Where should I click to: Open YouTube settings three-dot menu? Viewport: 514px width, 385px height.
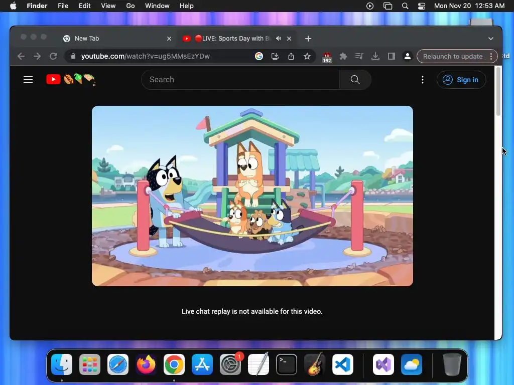click(x=423, y=80)
